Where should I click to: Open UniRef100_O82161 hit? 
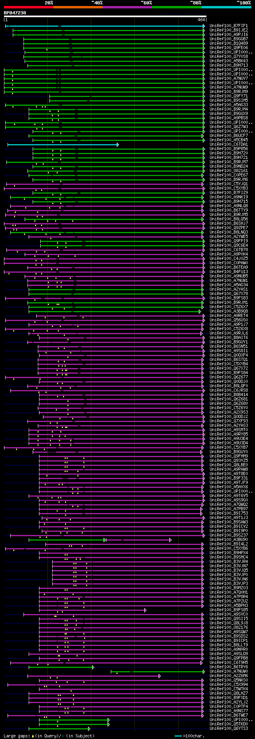click(229, 171)
